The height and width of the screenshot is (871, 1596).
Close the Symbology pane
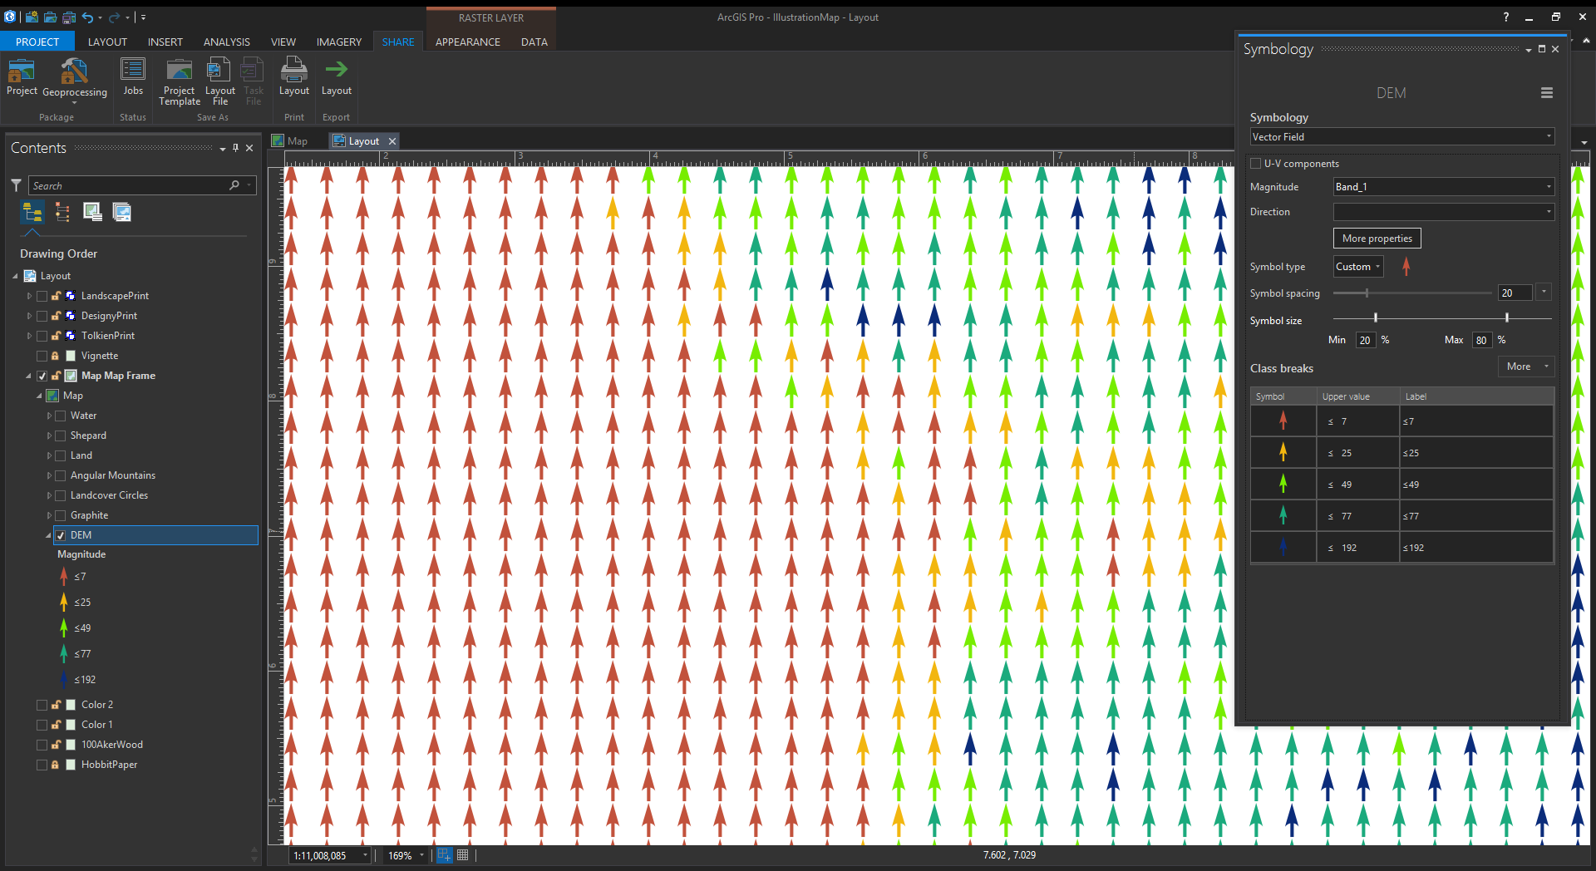[x=1555, y=49]
